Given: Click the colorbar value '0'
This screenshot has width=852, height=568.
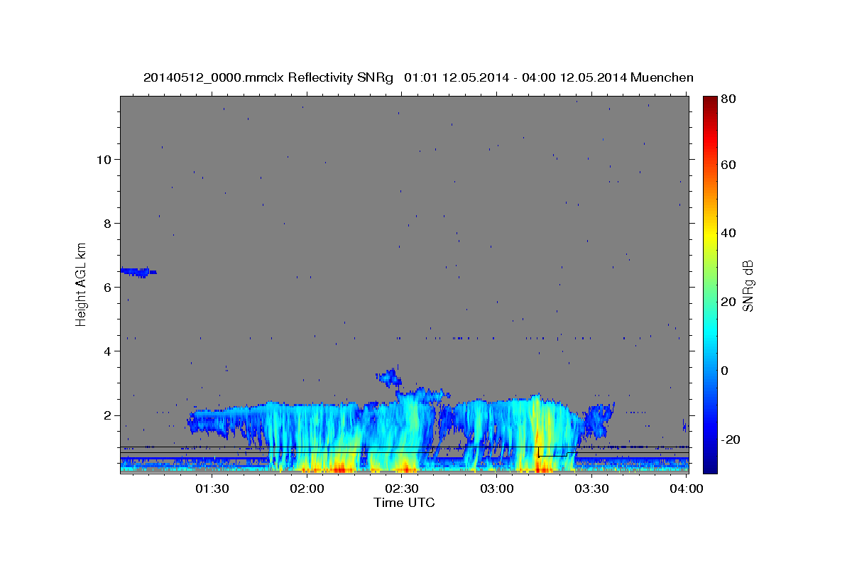Looking at the screenshot, I should [725, 371].
